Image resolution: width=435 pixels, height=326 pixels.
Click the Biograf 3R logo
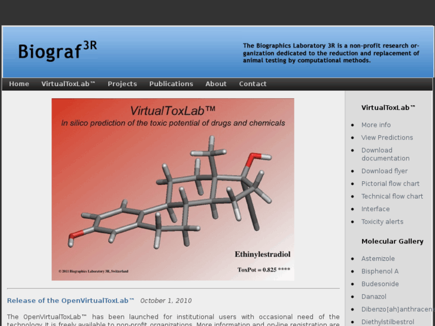(57, 50)
